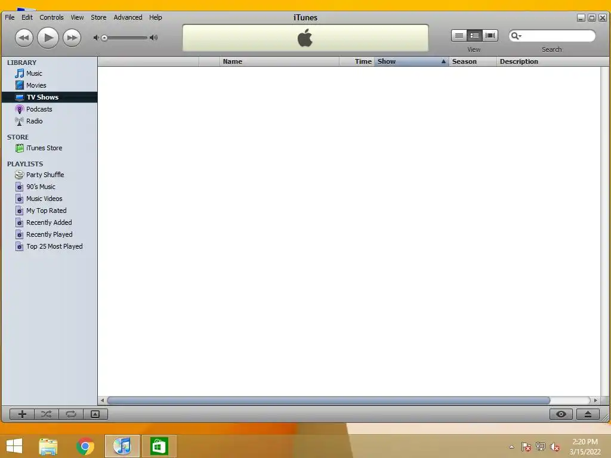Toggle shuffle mode
The height and width of the screenshot is (458, 611).
[x=47, y=414]
